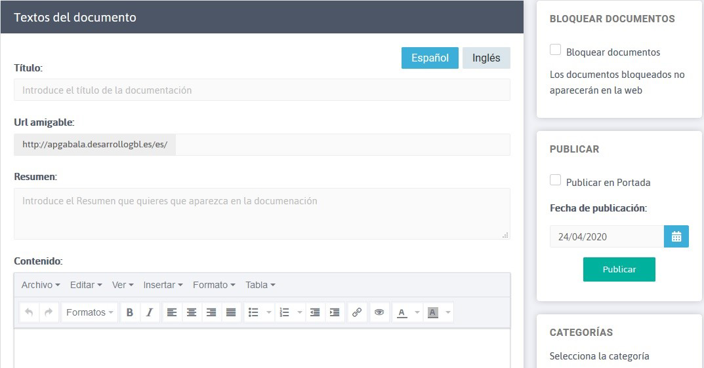Apply background color with highlighted A icon
The width and height of the screenshot is (704, 368).
[433, 312]
